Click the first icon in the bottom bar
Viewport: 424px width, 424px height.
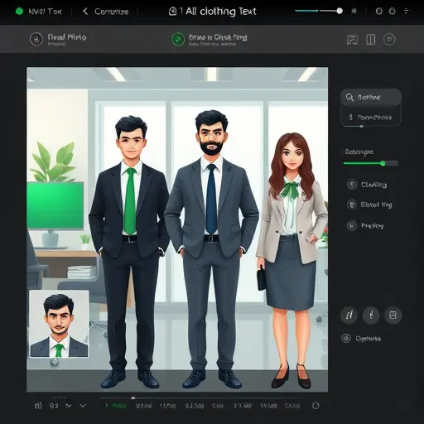(38, 406)
